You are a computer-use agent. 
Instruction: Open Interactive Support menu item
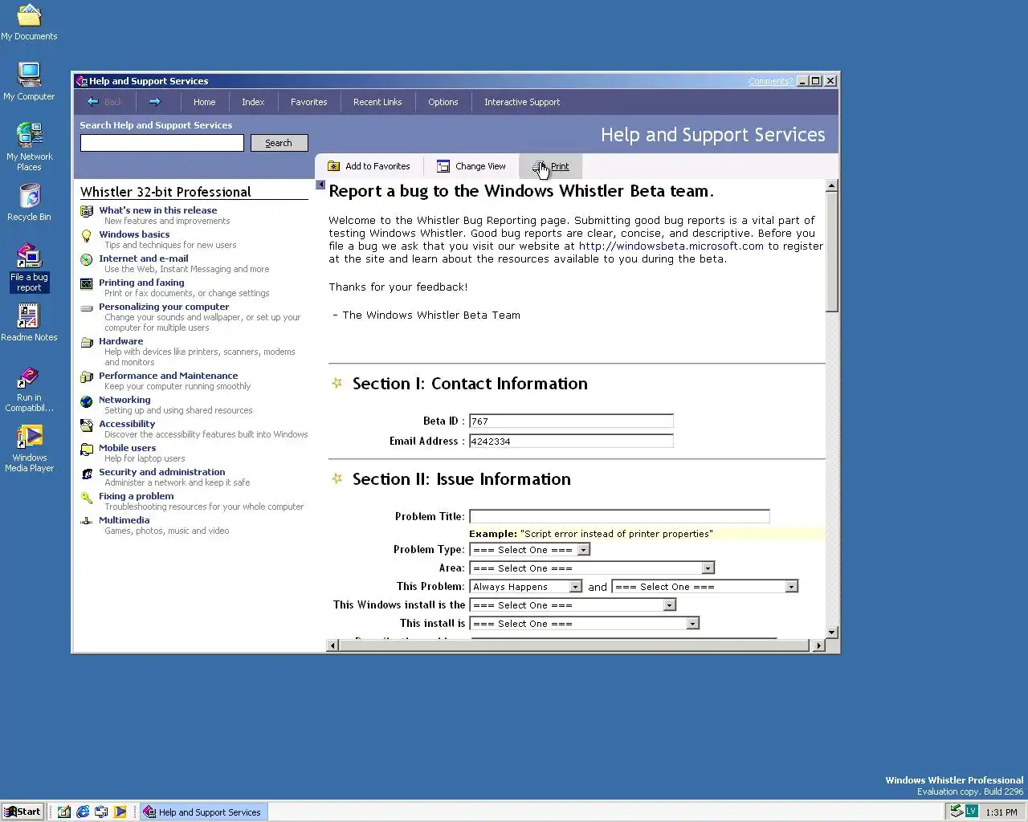click(x=522, y=102)
